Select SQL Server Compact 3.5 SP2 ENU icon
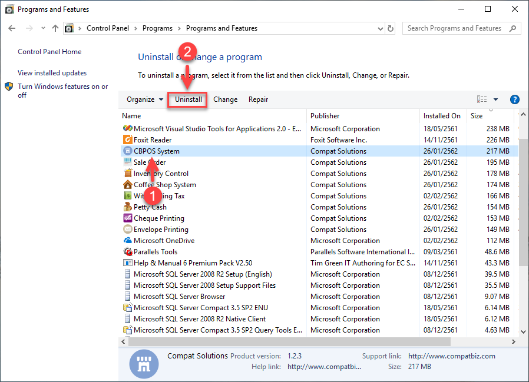 click(127, 307)
